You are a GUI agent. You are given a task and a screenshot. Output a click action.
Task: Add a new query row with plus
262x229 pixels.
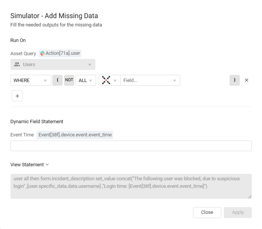pos(17,96)
